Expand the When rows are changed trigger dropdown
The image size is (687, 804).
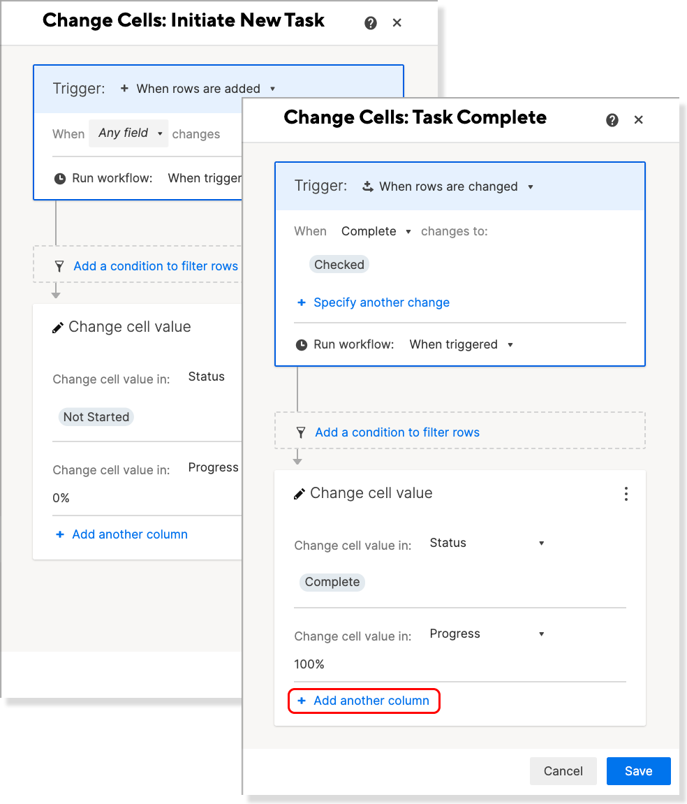tap(448, 187)
